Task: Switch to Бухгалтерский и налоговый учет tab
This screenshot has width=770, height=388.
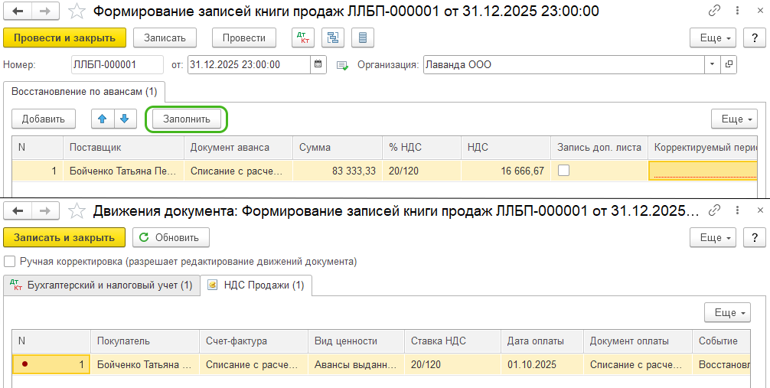Action: (101, 285)
